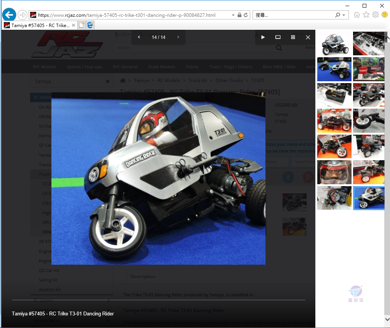
Task: Advance to the next gallery image
Action: coord(178,37)
